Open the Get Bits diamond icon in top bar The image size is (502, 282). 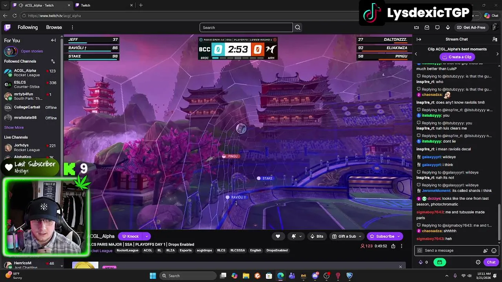pyautogui.click(x=448, y=27)
